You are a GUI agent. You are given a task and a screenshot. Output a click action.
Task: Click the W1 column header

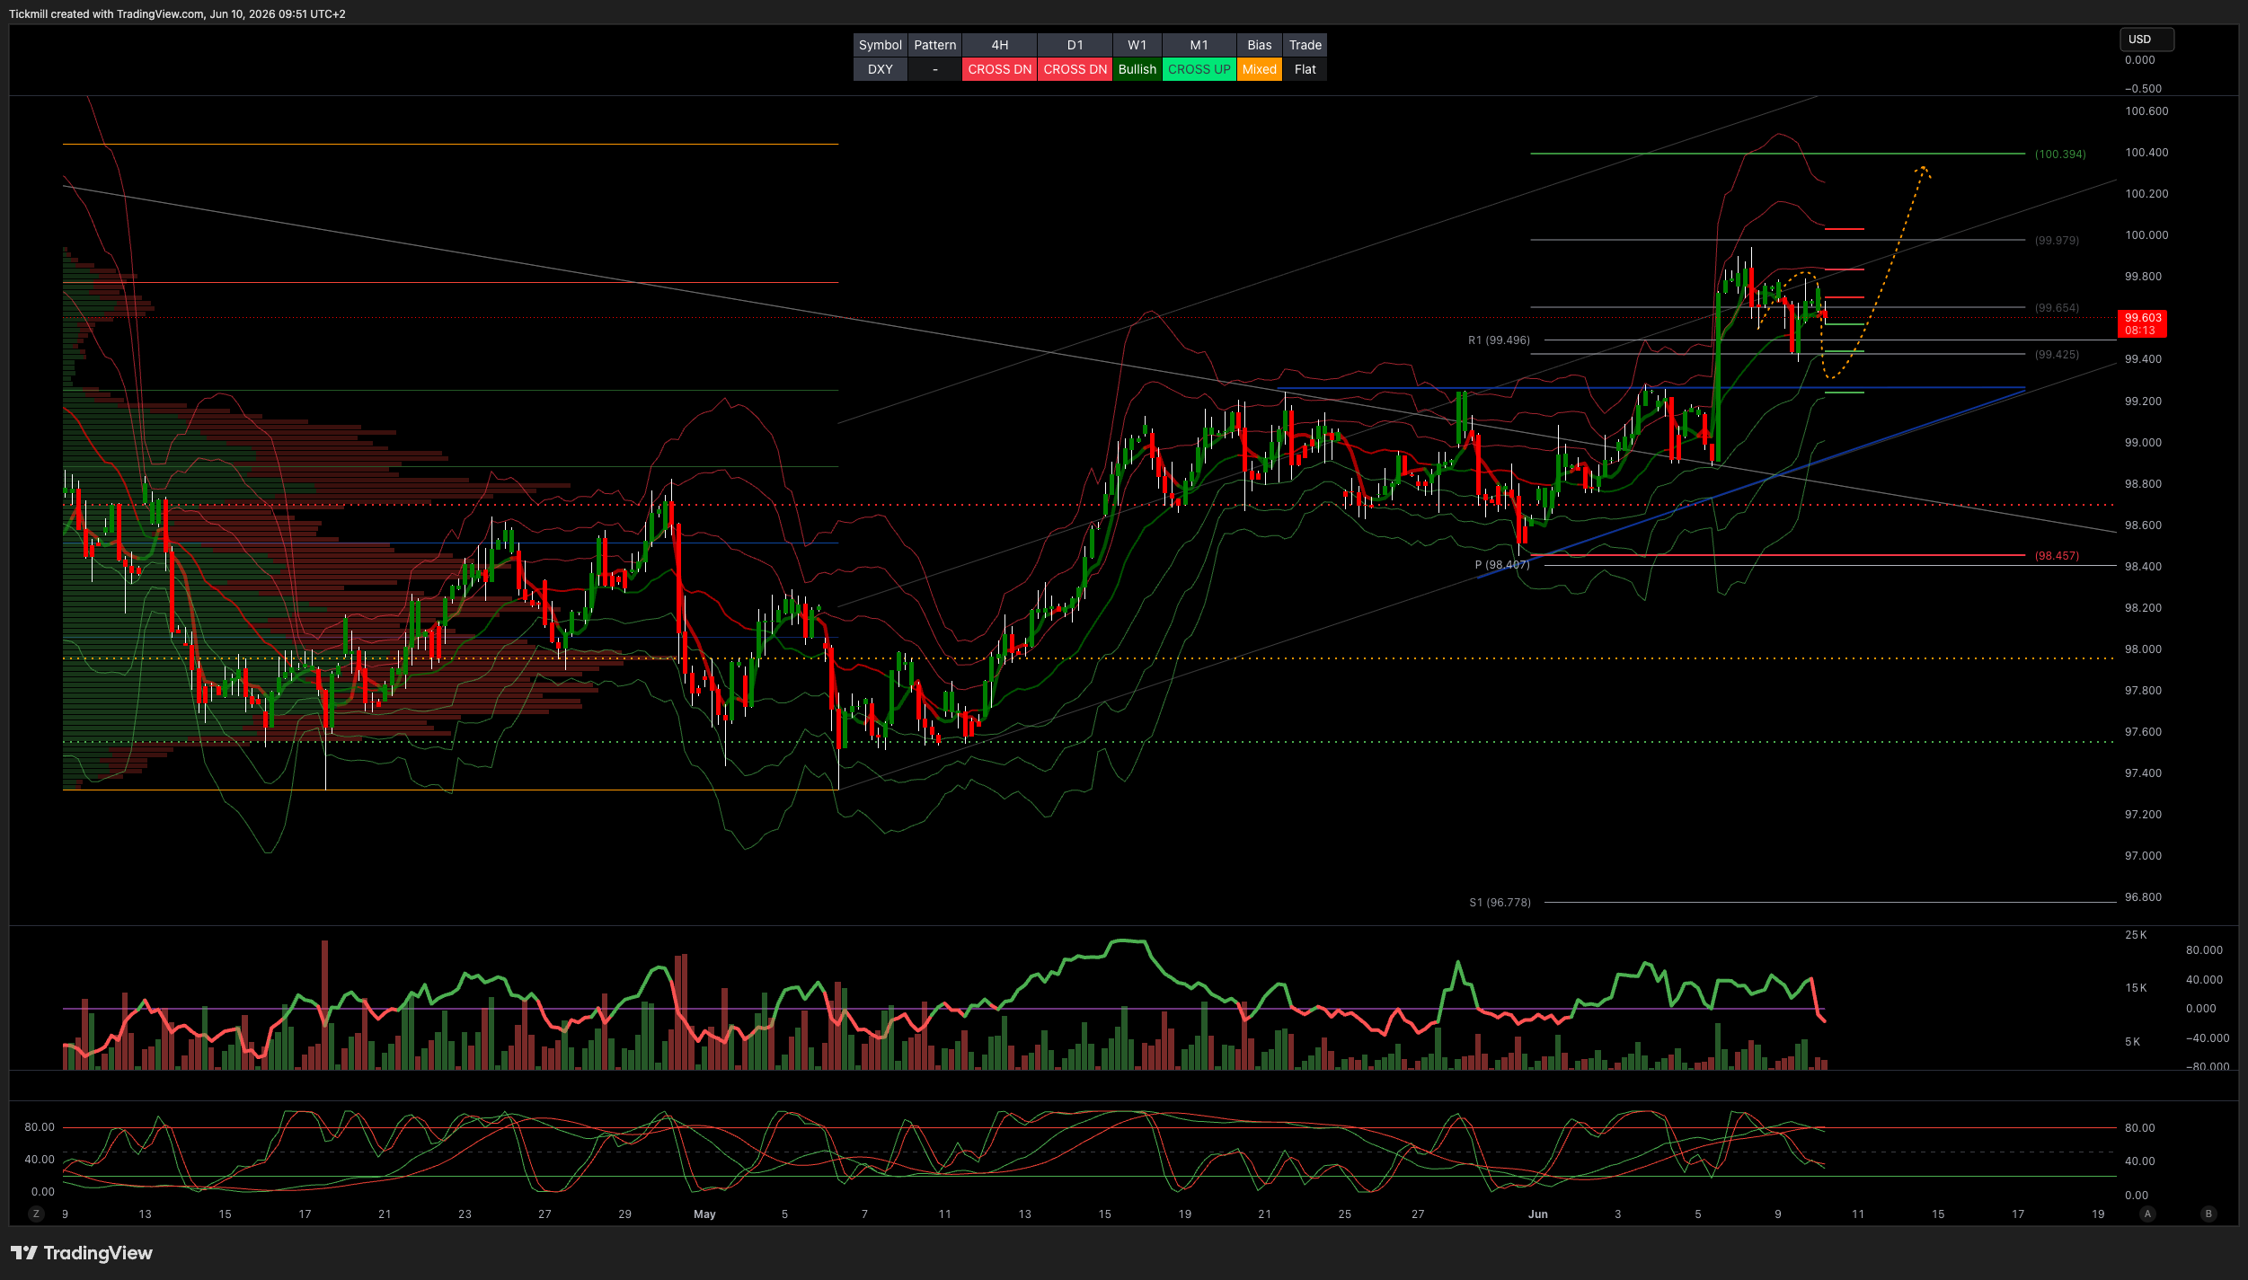coord(1137,45)
